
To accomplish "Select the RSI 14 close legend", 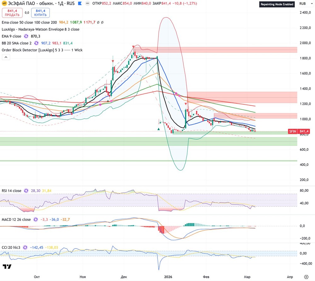I will point(11,191).
